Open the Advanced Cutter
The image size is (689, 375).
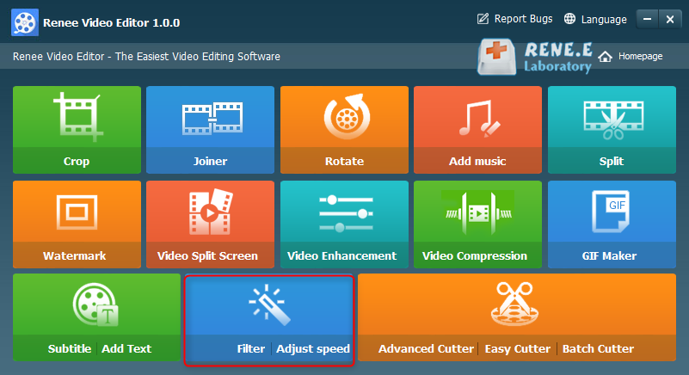pyautogui.click(x=426, y=348)
